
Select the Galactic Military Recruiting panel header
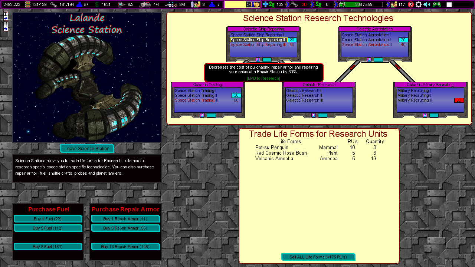430,85
